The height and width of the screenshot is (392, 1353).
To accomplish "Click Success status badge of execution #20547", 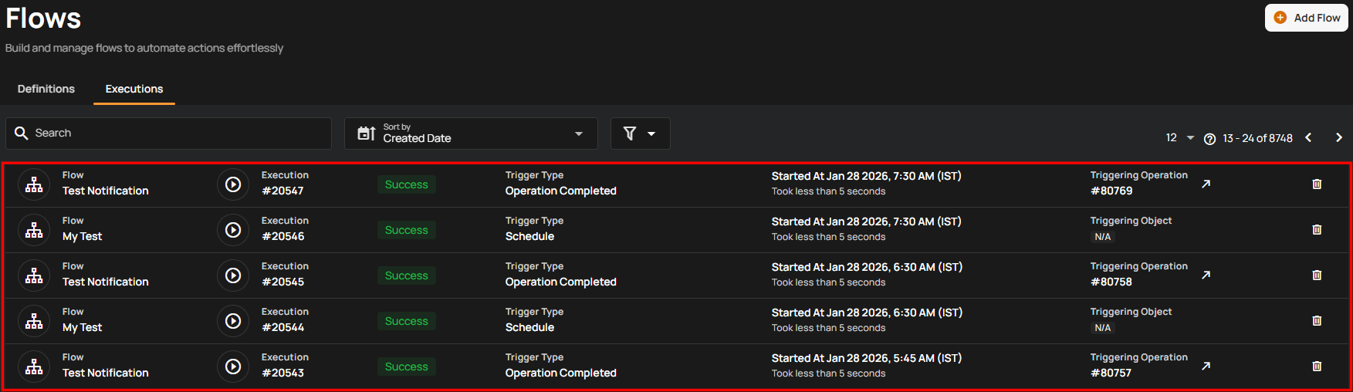I will (406, 184).
